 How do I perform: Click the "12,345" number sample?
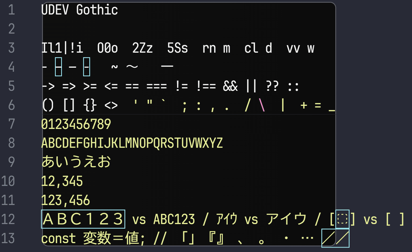[x=62, y=180]
